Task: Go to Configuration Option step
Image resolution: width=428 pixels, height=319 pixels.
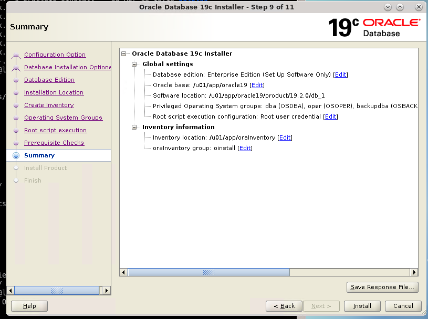Action: pos(55,55)
